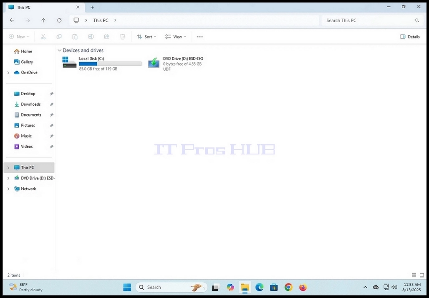Collapse the Devices and drives group
Viewport: 429px width, 298px height.
pos(59,51)
